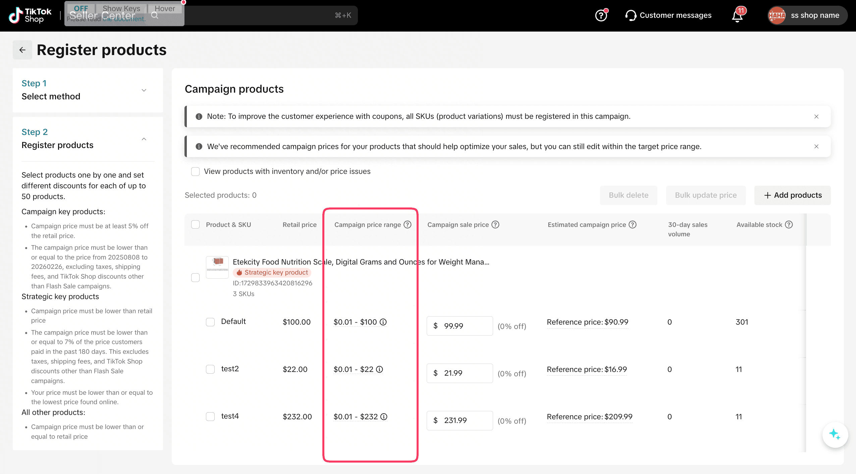
Task: Open the notifications bell icon
Action: click(737, 16)
